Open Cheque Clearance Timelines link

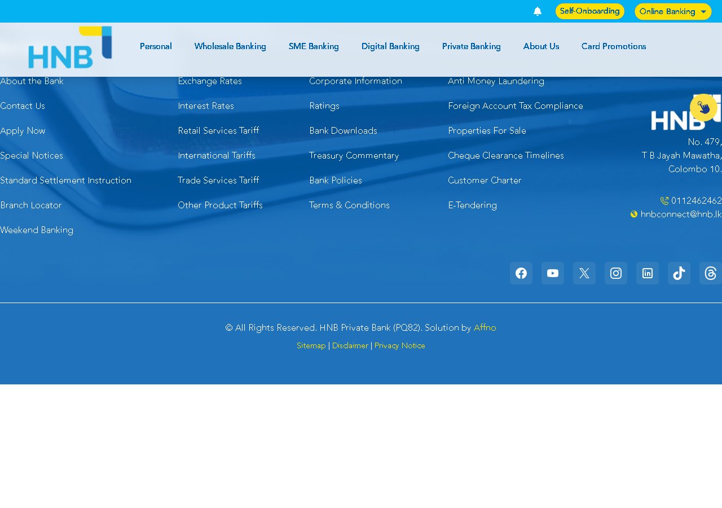pyautogui.click(x=506, y=156)
